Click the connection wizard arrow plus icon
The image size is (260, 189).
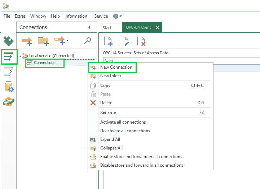60,41
